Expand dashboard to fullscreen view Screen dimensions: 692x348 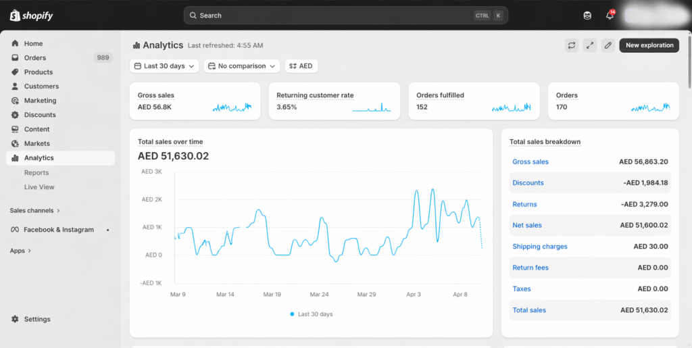point(590,45)
